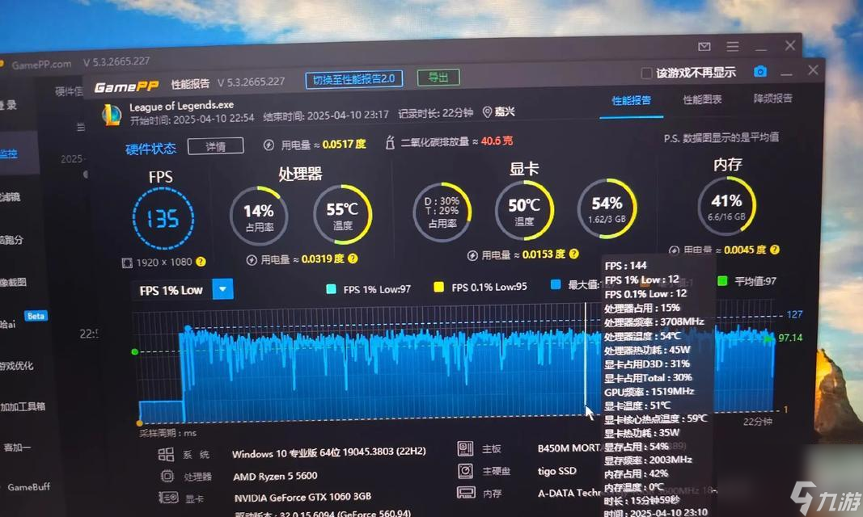Click Beta badge in back window sidebar
The width and height of the screenshot is (863, 517).
pyautogui.click(x=36, y=316)
